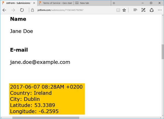
Task: Switch to the New tab tab
Action: click(x=90, y=3)
